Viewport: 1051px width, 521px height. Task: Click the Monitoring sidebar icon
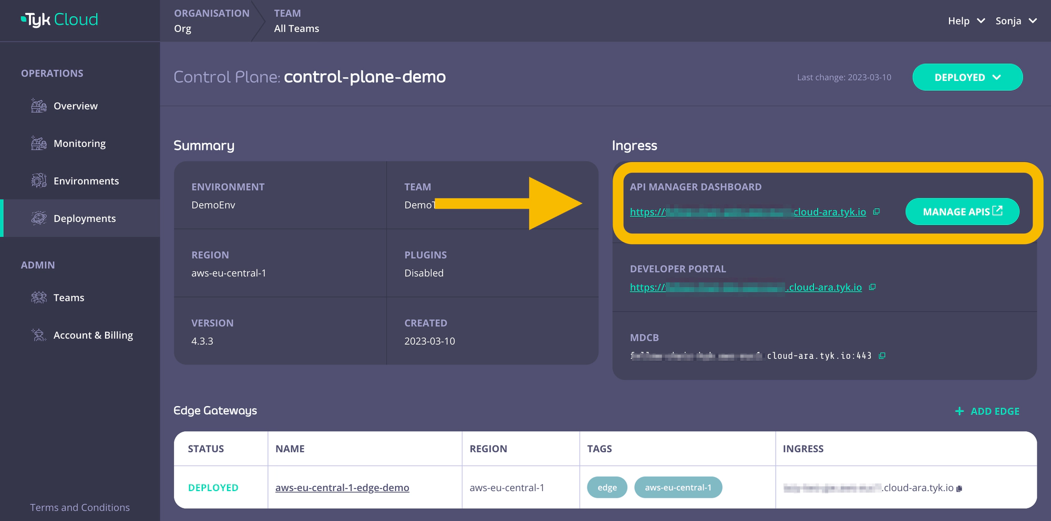39,143
